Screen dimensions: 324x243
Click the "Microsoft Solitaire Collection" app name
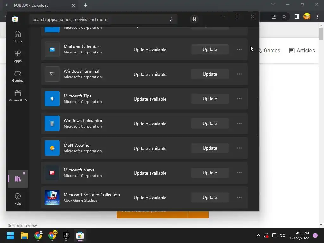[x=91, y=195]
